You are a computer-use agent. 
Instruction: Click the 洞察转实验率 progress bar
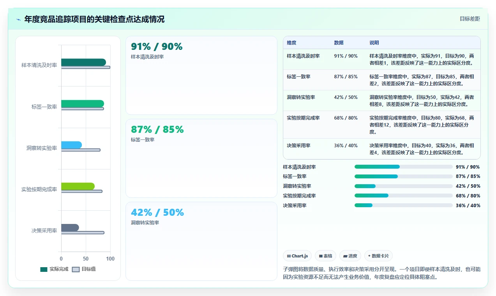(x=404, y=186)
